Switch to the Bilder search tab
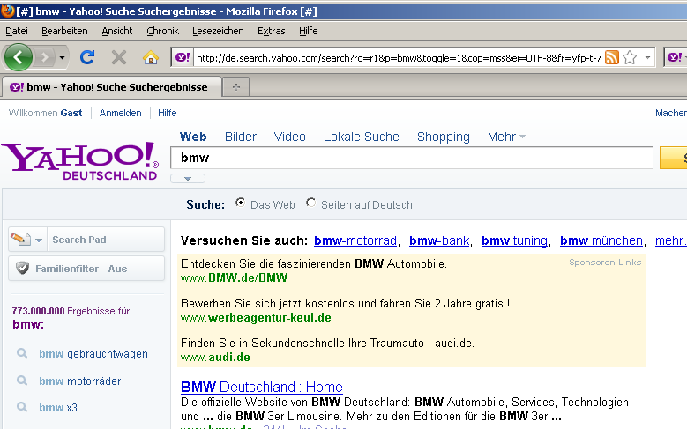 pos(241,137)
